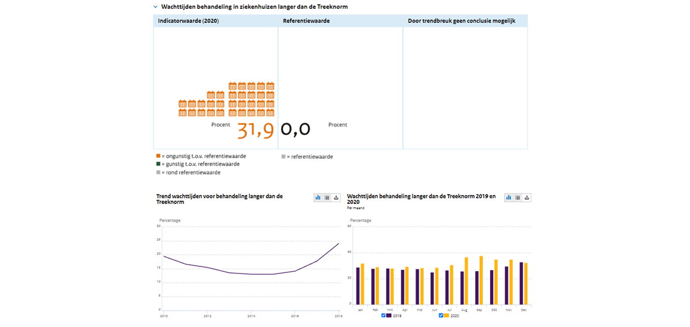Uncheck the 2019 series checkbox
The height and width of the screenshot is (327, 690).
click(x=384, y=316)
